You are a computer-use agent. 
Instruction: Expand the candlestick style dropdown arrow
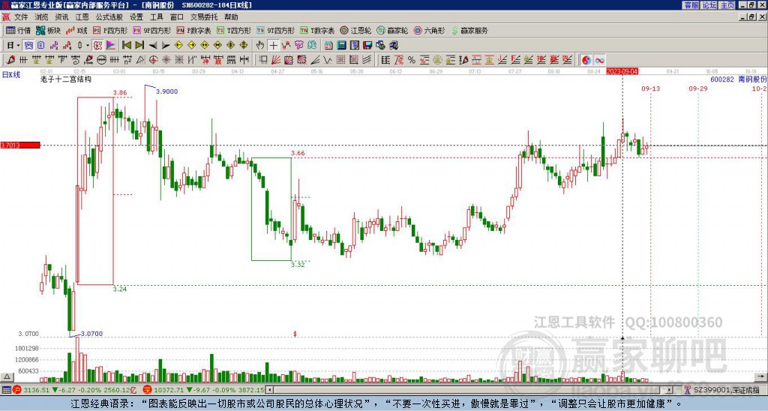click(x=88, y=46)
